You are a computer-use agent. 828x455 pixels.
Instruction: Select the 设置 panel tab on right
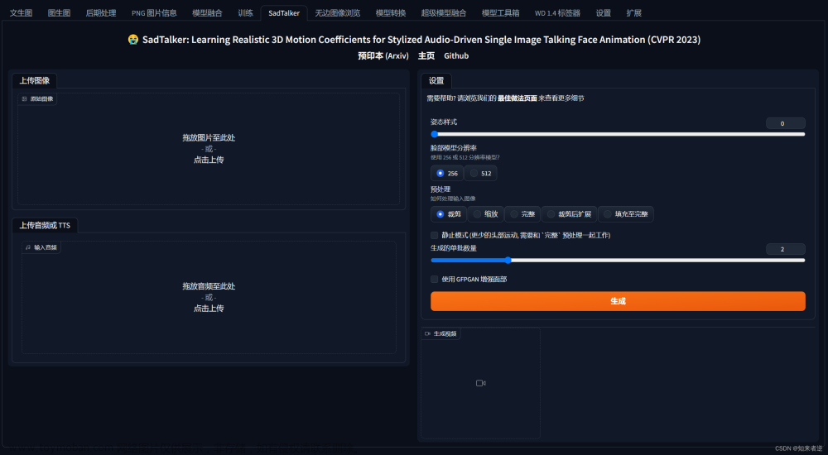pyautogui.click(x=436, y=80)
